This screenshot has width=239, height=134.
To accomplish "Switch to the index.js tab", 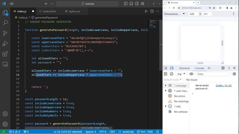I will click(x=22, y=11).
